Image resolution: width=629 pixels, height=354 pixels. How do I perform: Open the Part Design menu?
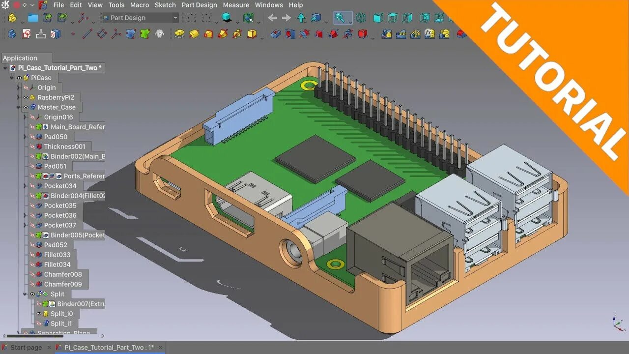199,5
